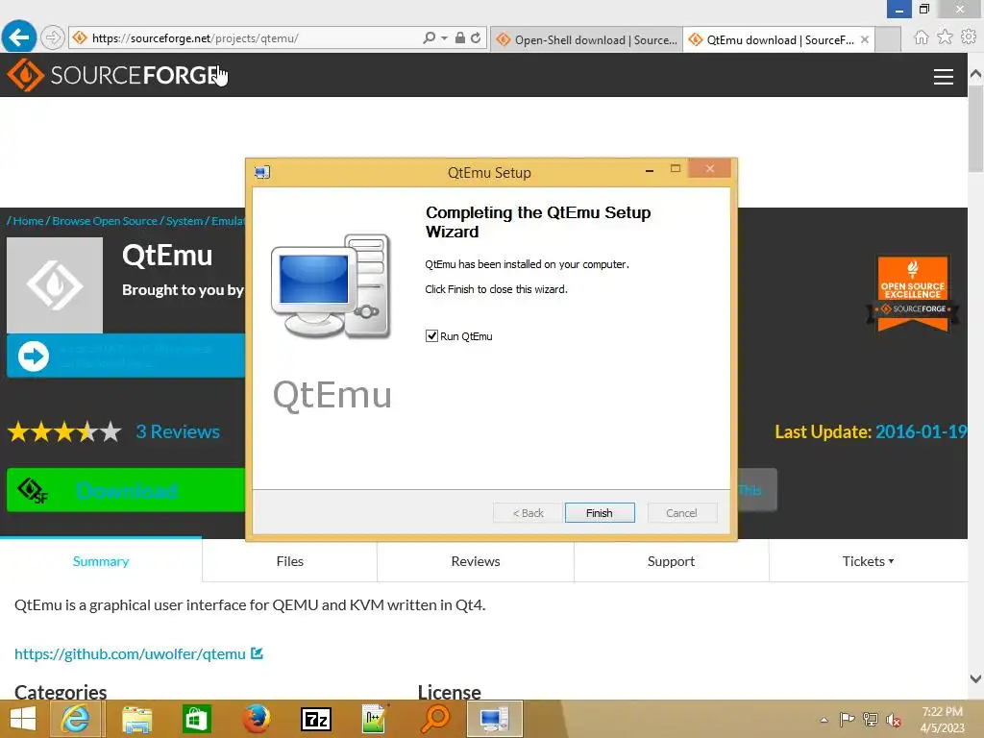Click the Browse Open Source breadcrumb link

[x=105, y=221]
